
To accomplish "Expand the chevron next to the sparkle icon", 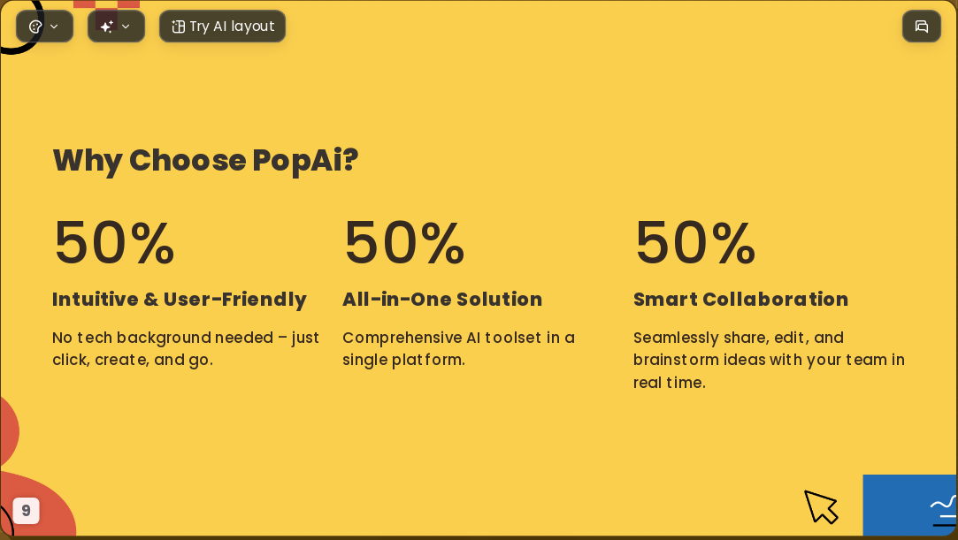I will pos(126,27).
